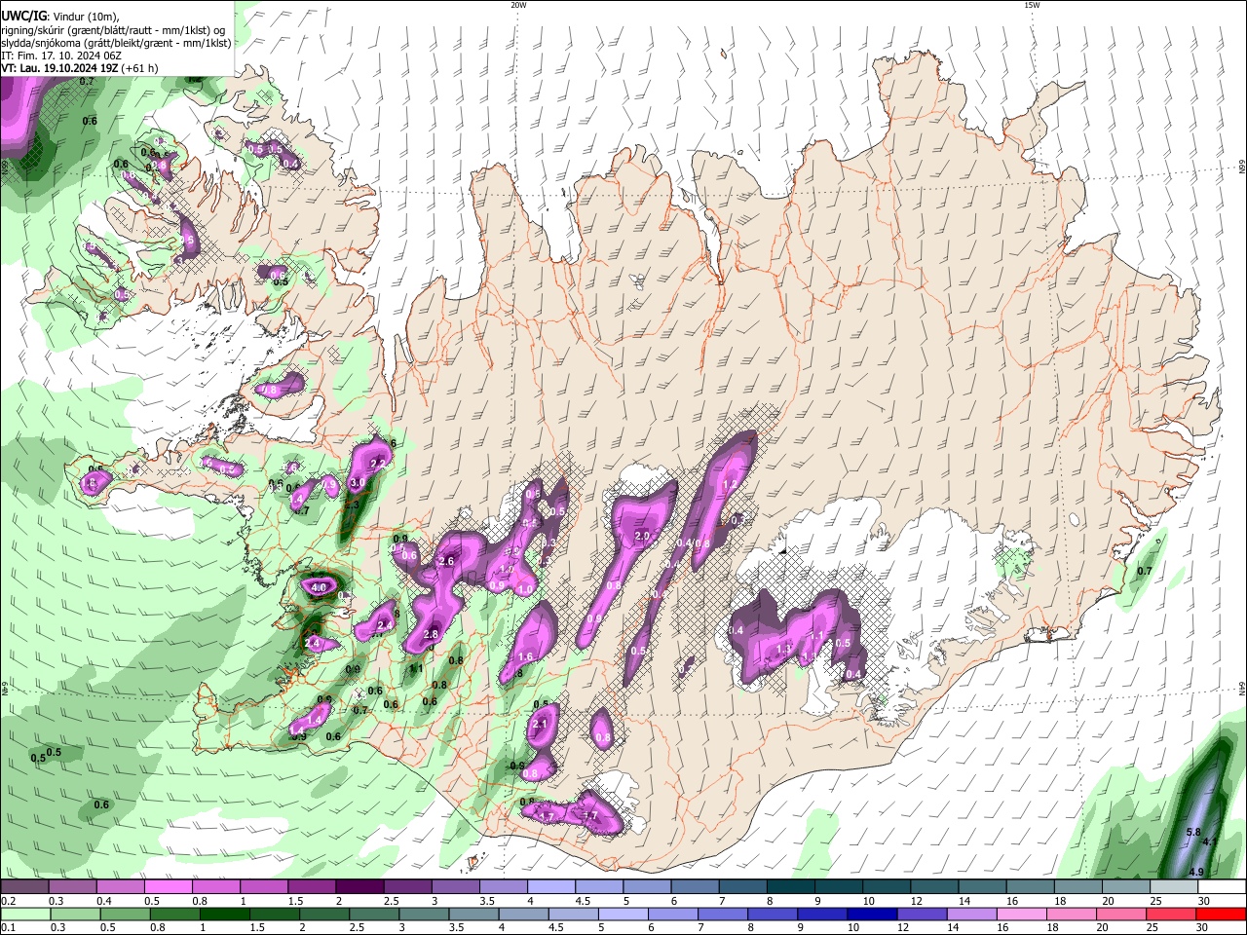
Task: Click the header line 'UWC/IG: Vindur (10m),'
Action: pyautogui.click(x=60, y=16)
